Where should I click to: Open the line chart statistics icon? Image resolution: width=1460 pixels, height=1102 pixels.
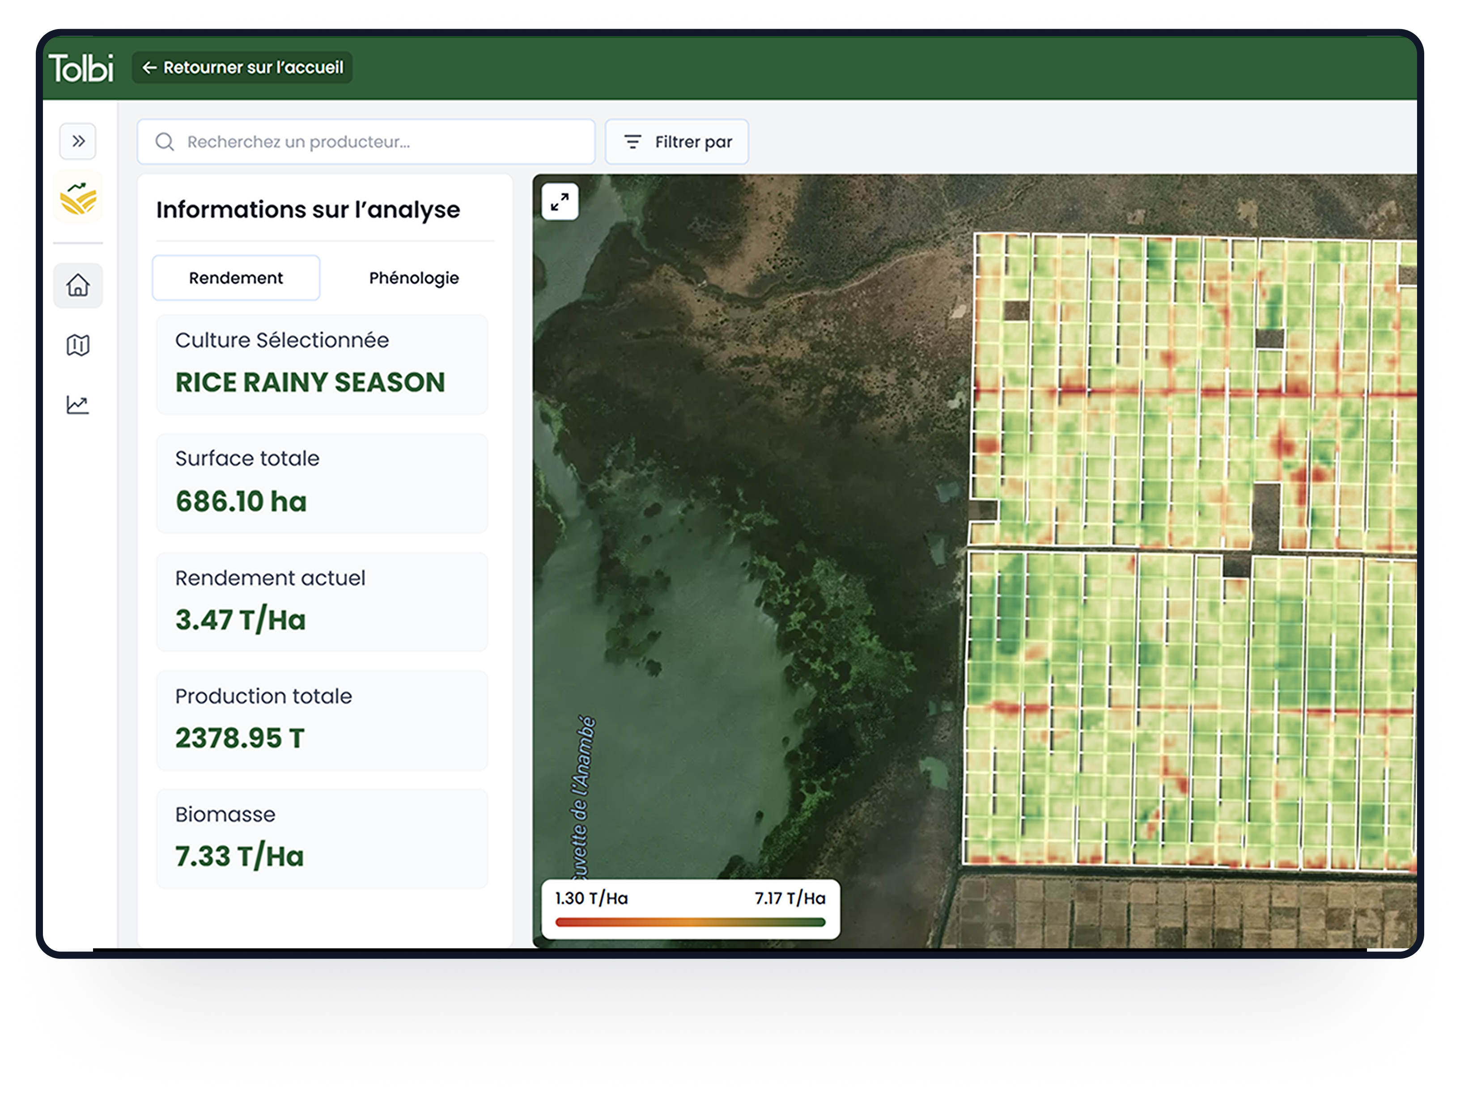[78, 404]
